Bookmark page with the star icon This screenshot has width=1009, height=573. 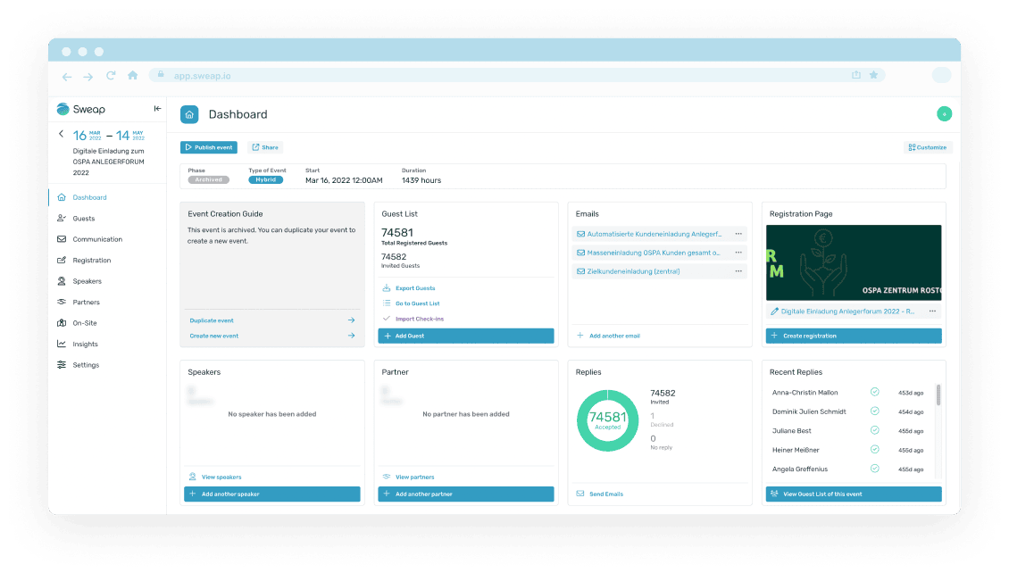point(873,76)
